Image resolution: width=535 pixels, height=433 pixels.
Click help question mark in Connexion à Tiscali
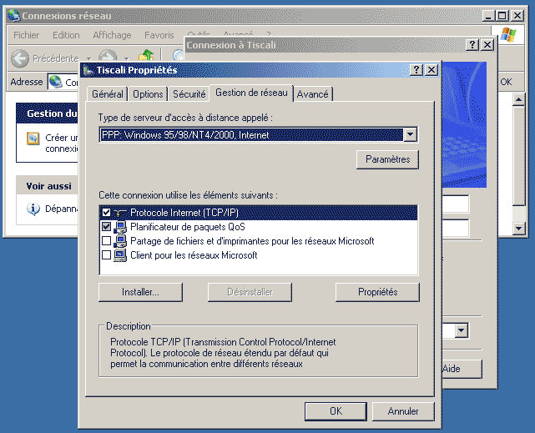click(x=472, y=45)
